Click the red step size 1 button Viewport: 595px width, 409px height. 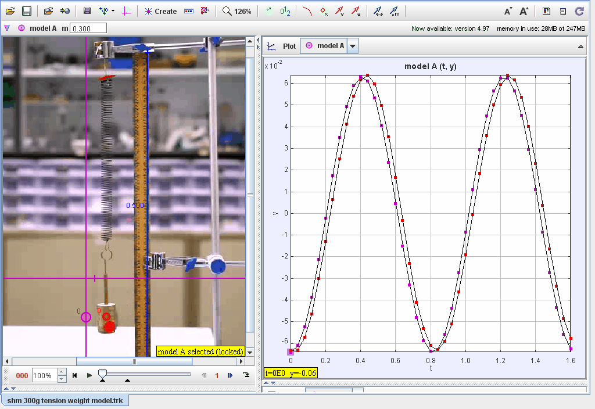click(217, 376)
